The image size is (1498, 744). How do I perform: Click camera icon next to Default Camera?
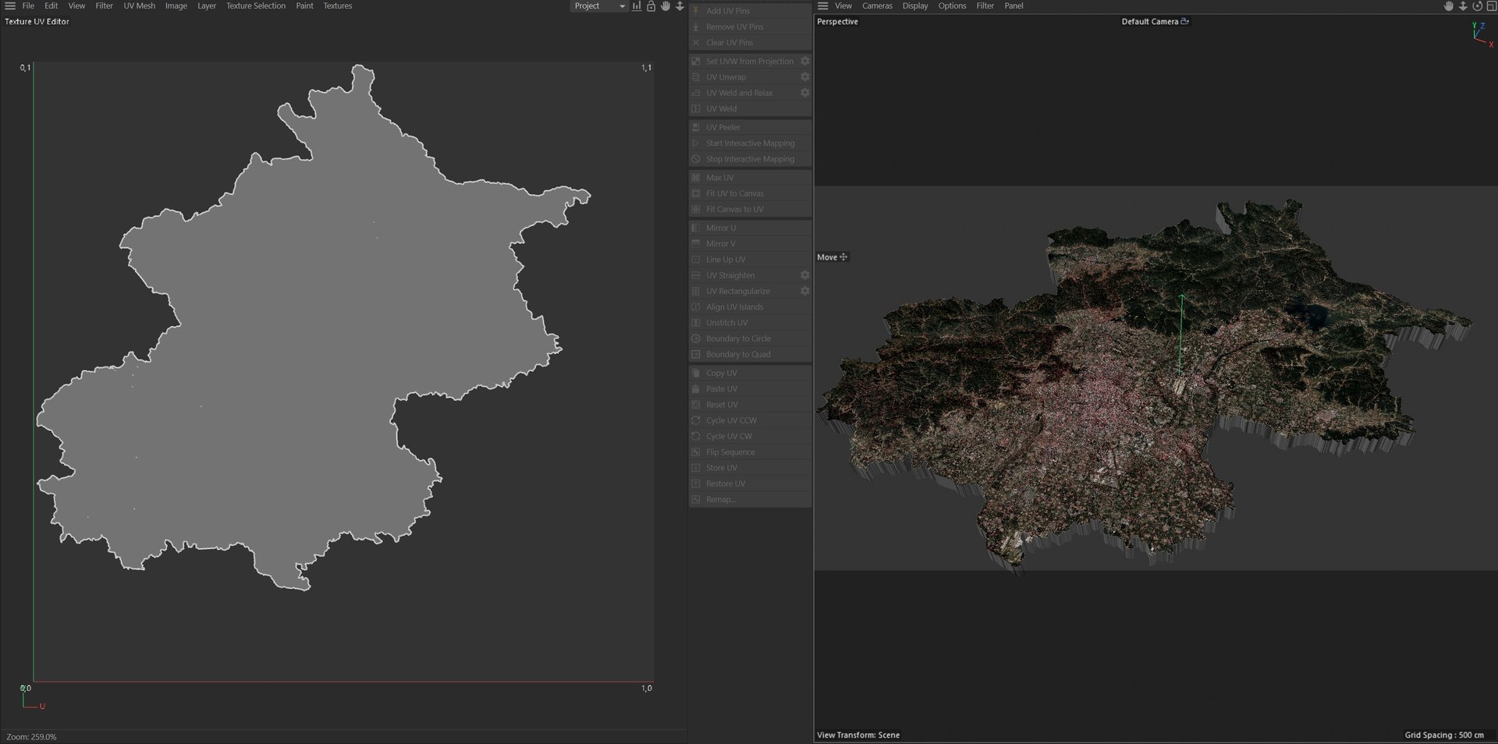1184,21
